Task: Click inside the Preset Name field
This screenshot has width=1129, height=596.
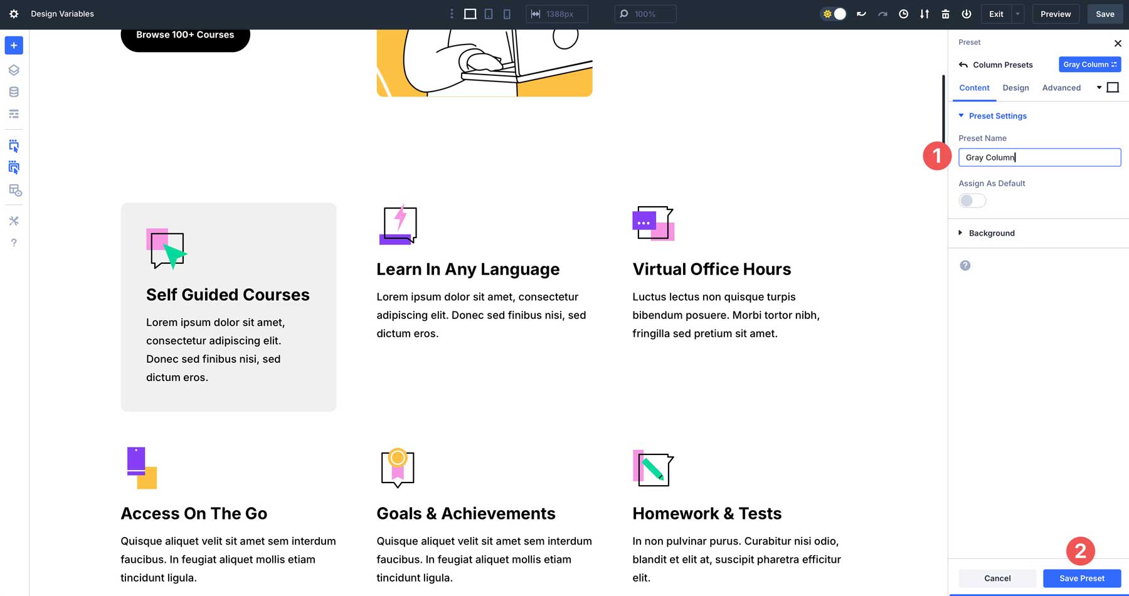Action: (x=1039, y=157)
